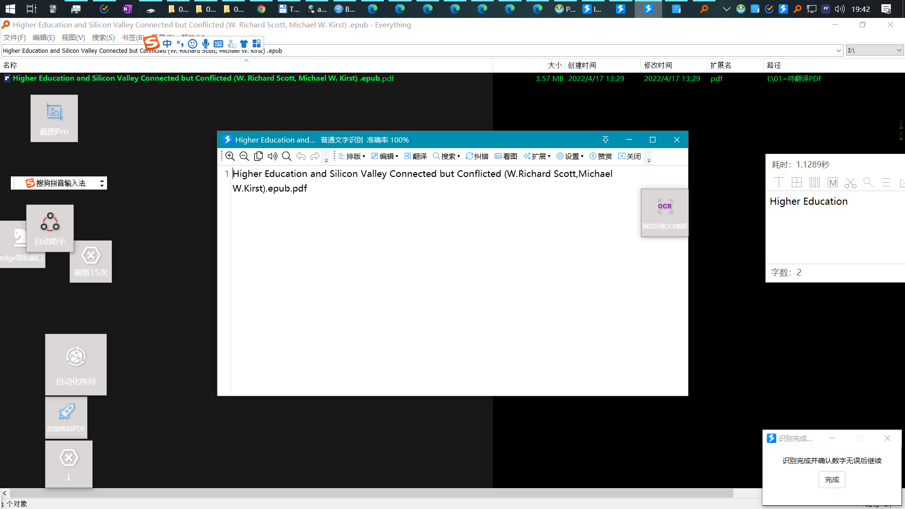
Task: Open the 搜索 dropdown in the OCR toolbar
Action: point(447,156)
